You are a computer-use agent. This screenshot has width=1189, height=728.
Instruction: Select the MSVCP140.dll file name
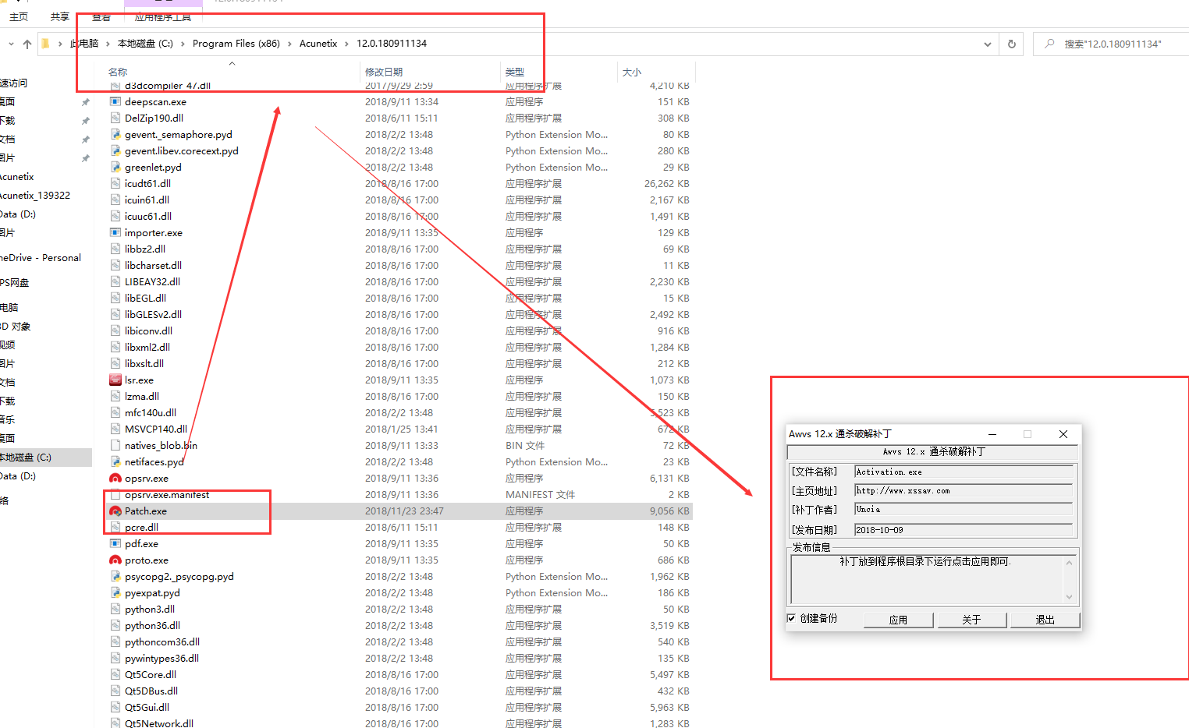(156, 429)
